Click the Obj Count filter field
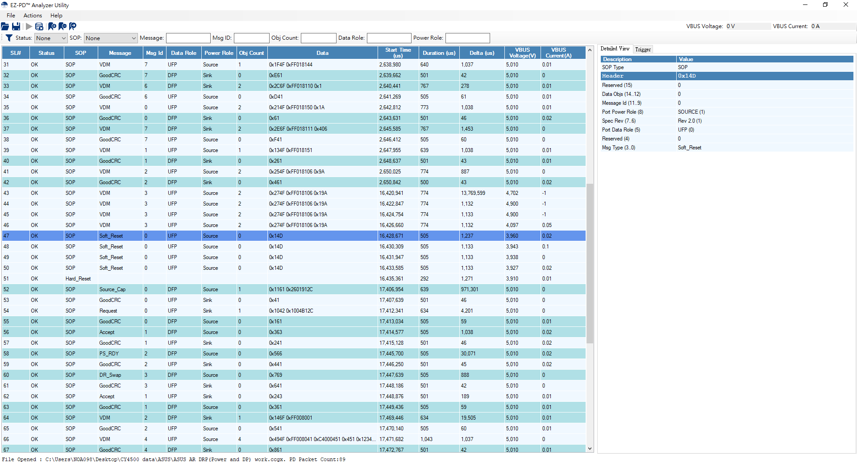This screenshot has width=857, height=462. pyautogui.click(x=318, y=38)
